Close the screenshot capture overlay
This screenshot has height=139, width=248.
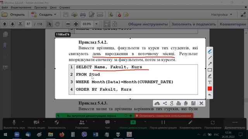tap(201, 103)
